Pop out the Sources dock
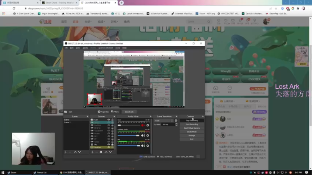 coord(114,116)
